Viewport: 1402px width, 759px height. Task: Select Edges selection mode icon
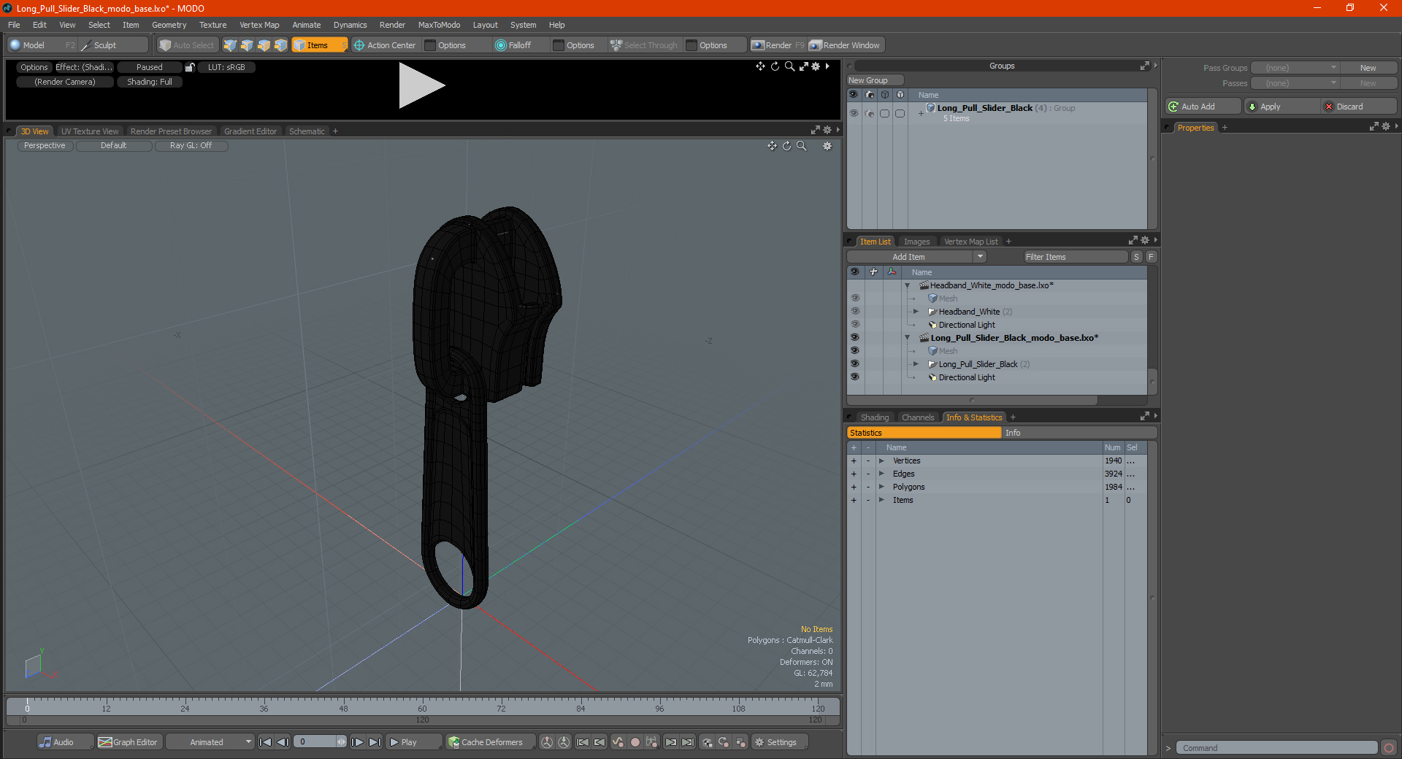(x=247, y=45)
